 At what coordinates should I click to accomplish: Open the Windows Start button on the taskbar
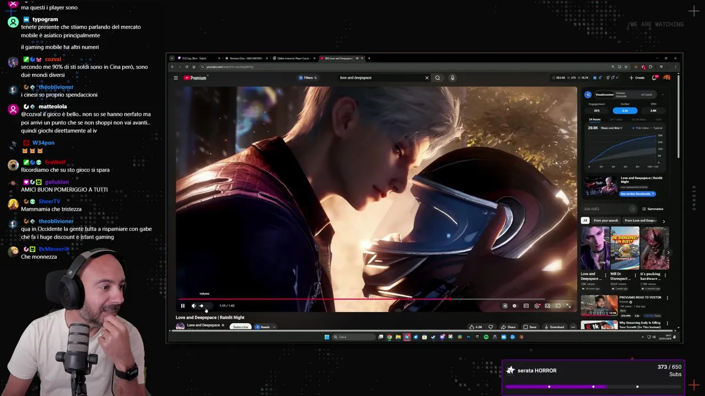click(327, 337)
